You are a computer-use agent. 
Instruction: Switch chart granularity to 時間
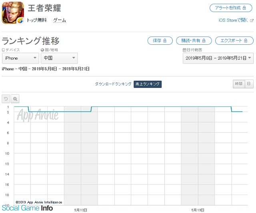pyautogui.click(x=239, y=84)
